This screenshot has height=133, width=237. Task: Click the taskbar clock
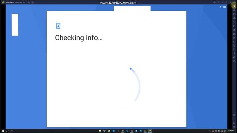click(231, 131)
